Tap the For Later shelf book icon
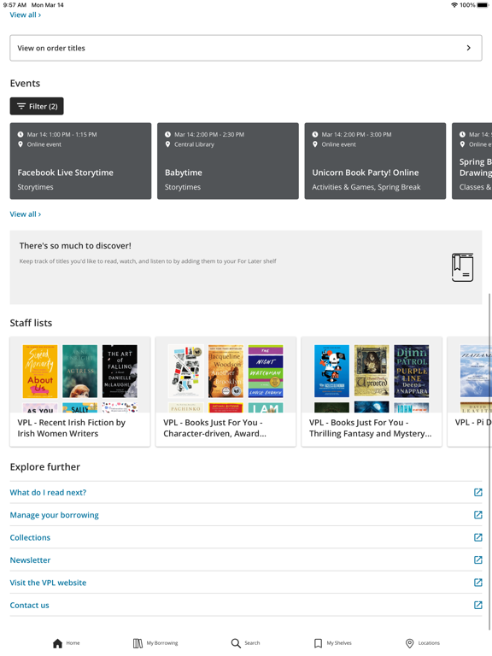Viewport: 492px width, 656px height. 462,267
